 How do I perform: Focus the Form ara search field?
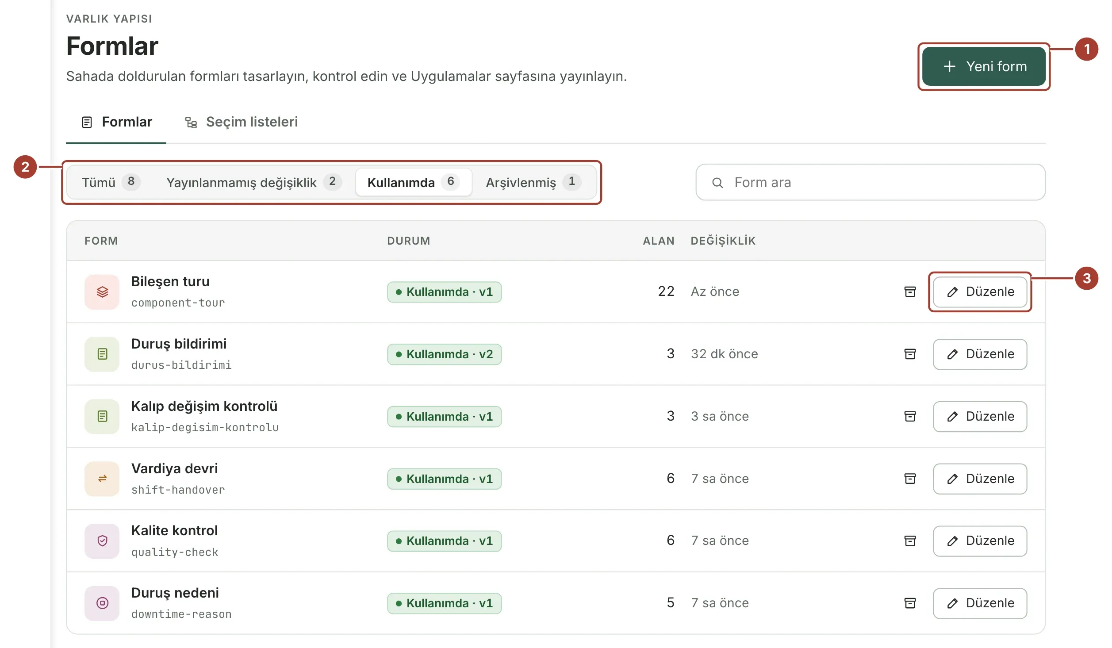(x=870, y=182)
